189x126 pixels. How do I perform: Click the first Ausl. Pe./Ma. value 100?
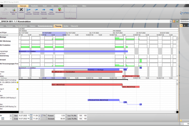pos(80,116)
